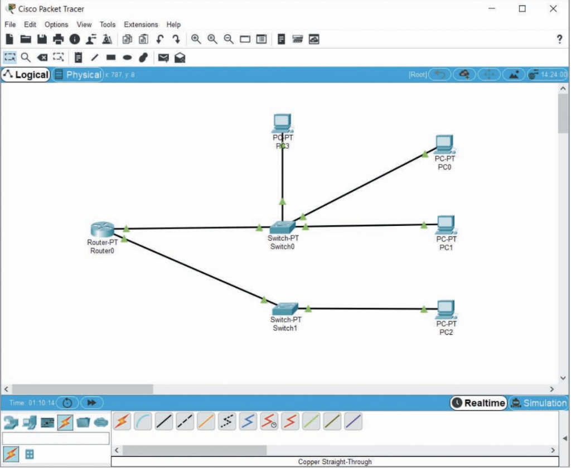
Task: Click the Zoom Reset magnifier
Action: click(212, 39)
